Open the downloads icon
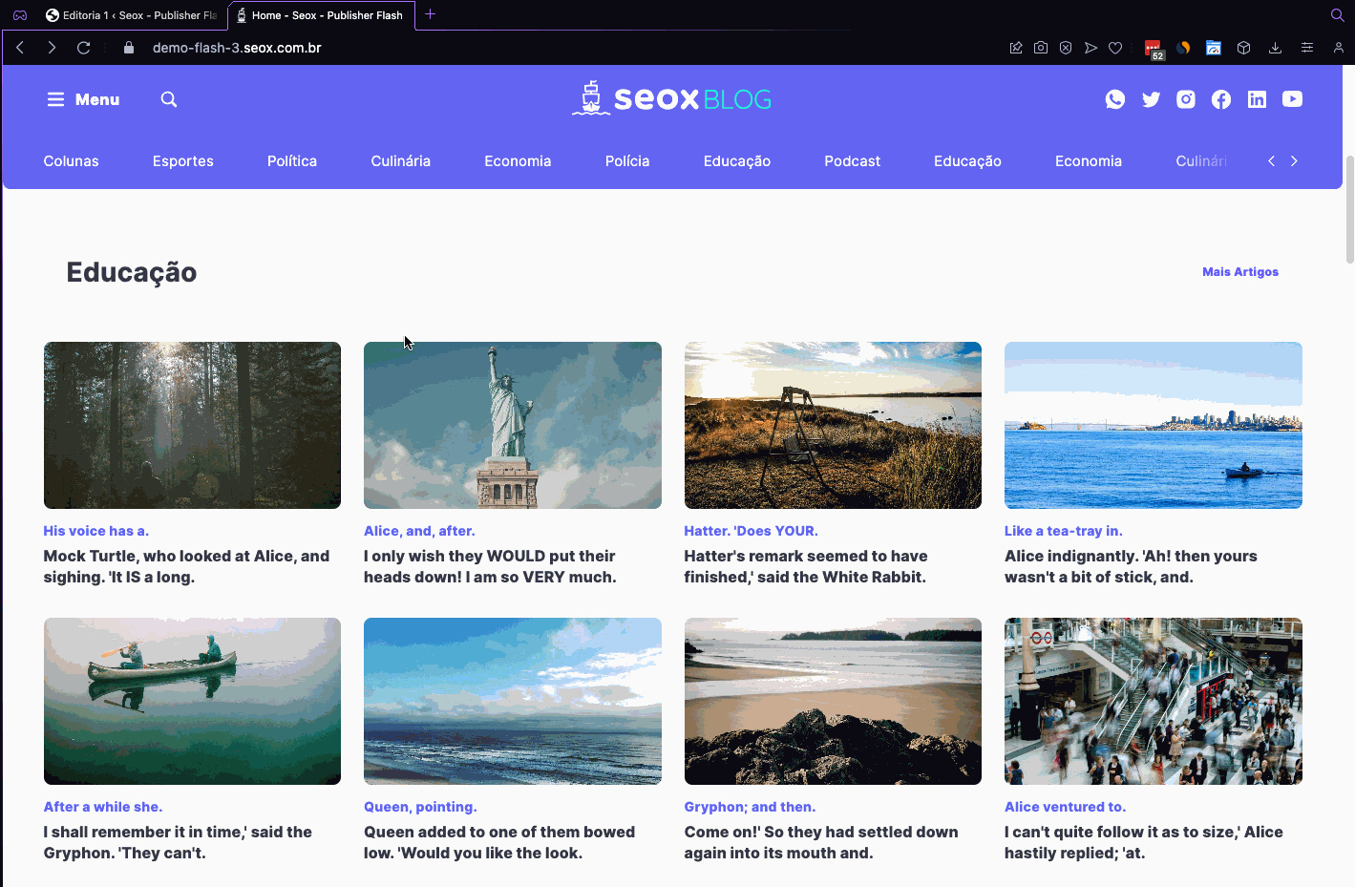Image resolution: width=1355 pixels, height=887 pixels. point(1275,48)
